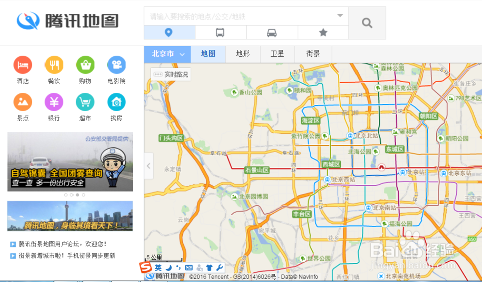
Task: Collapse the left side panel arrow
Action: click(148, 166)
